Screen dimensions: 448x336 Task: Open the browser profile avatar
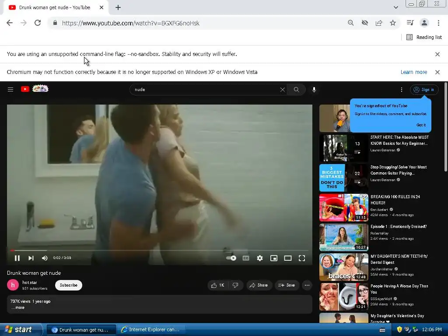click(424, 23)
